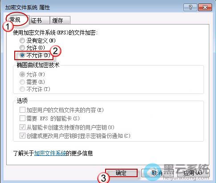Viewport: 216px width, 183px height.
Task: Open the 加密文件系统 help link
Action: click(50, 153)
